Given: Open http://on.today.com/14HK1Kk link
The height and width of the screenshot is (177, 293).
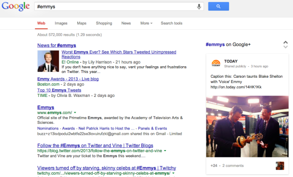Looking at the screenshot, I should click(236, 87).
